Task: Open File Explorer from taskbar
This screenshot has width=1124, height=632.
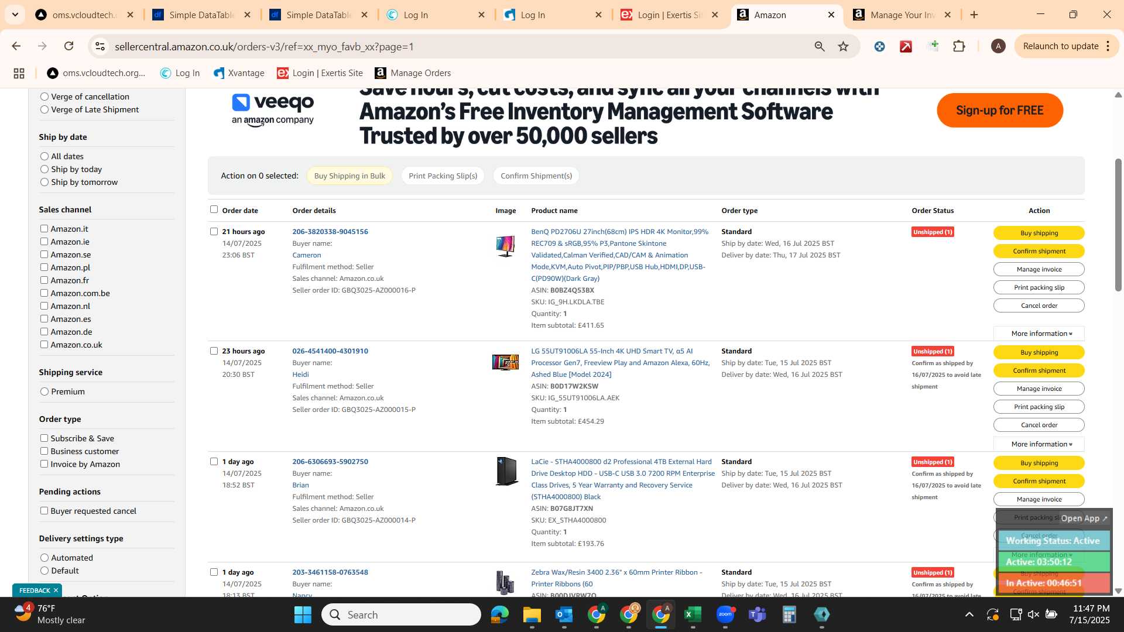Action: point(532,614)
